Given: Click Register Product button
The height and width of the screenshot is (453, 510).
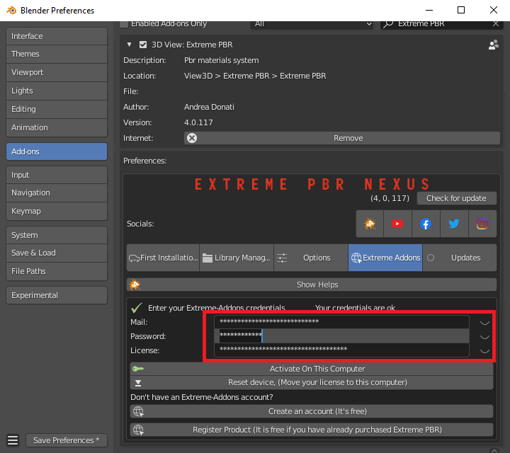Looking at the screenshot, I should [312, 430].
